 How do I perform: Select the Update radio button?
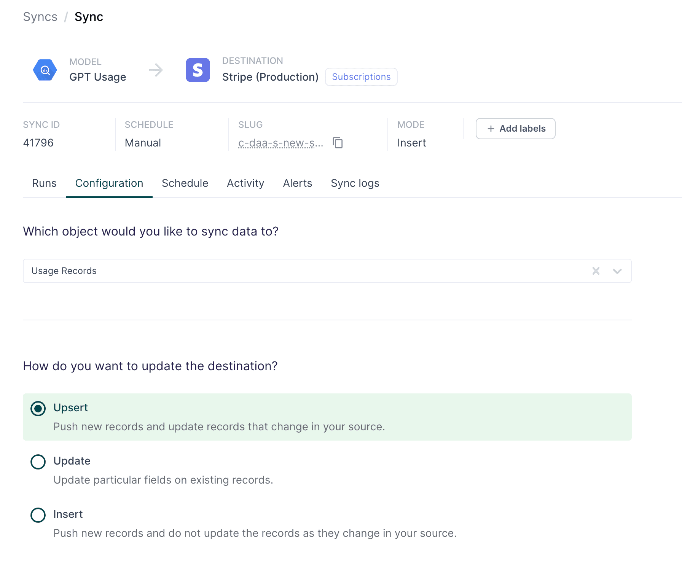pos(38,462)
